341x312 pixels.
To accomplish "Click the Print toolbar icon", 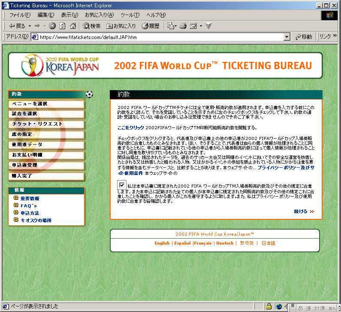I will pyautogui.click(x=183, y=26).
